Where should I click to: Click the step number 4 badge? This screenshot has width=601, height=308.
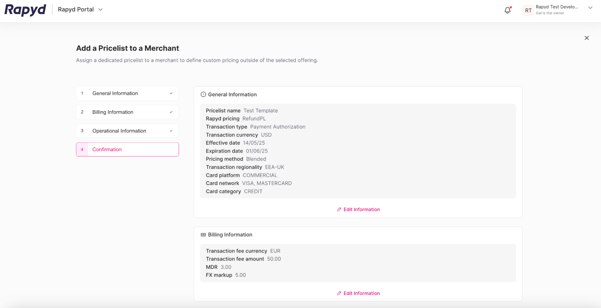click(82, 149)
